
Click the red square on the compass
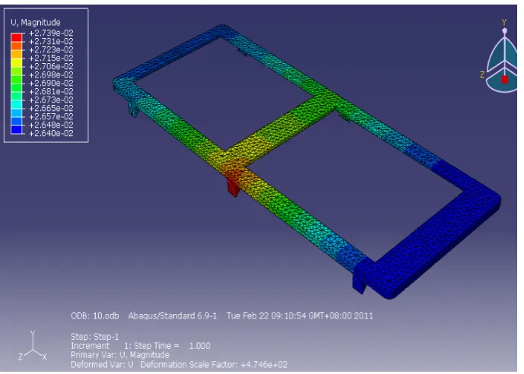point(505,80)
